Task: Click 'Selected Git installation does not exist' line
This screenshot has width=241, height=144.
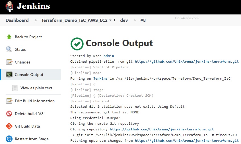Action: click(x=127, y=107)
